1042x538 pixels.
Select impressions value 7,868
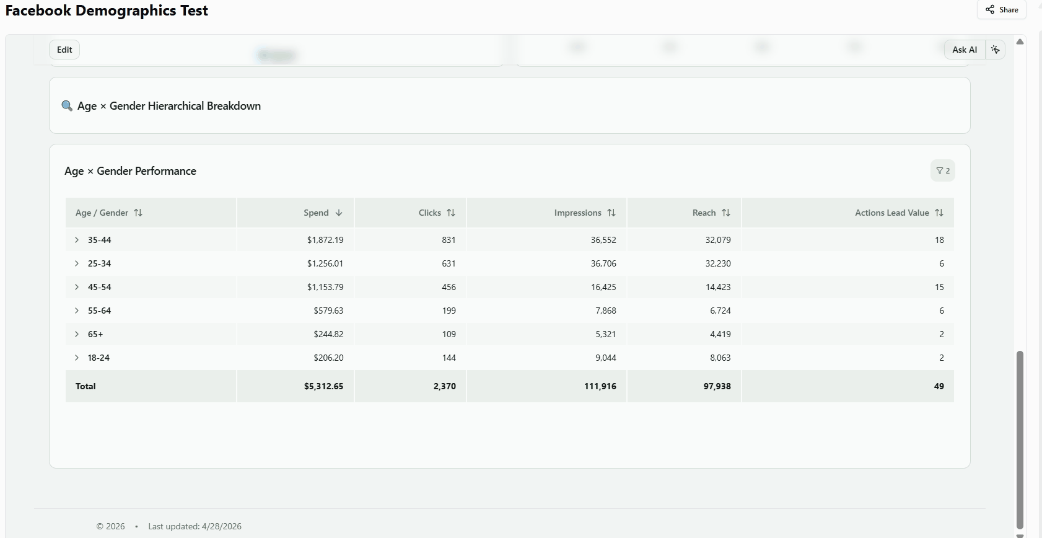[x=606, y=311]
